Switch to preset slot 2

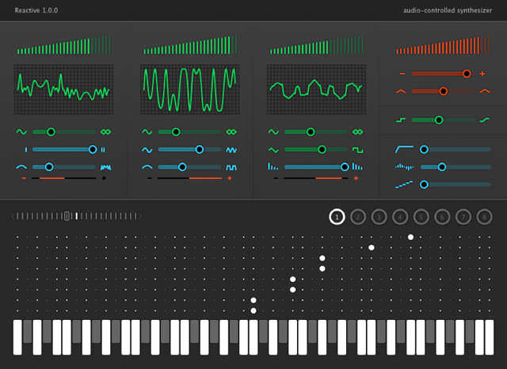click(x=357, y=216)
